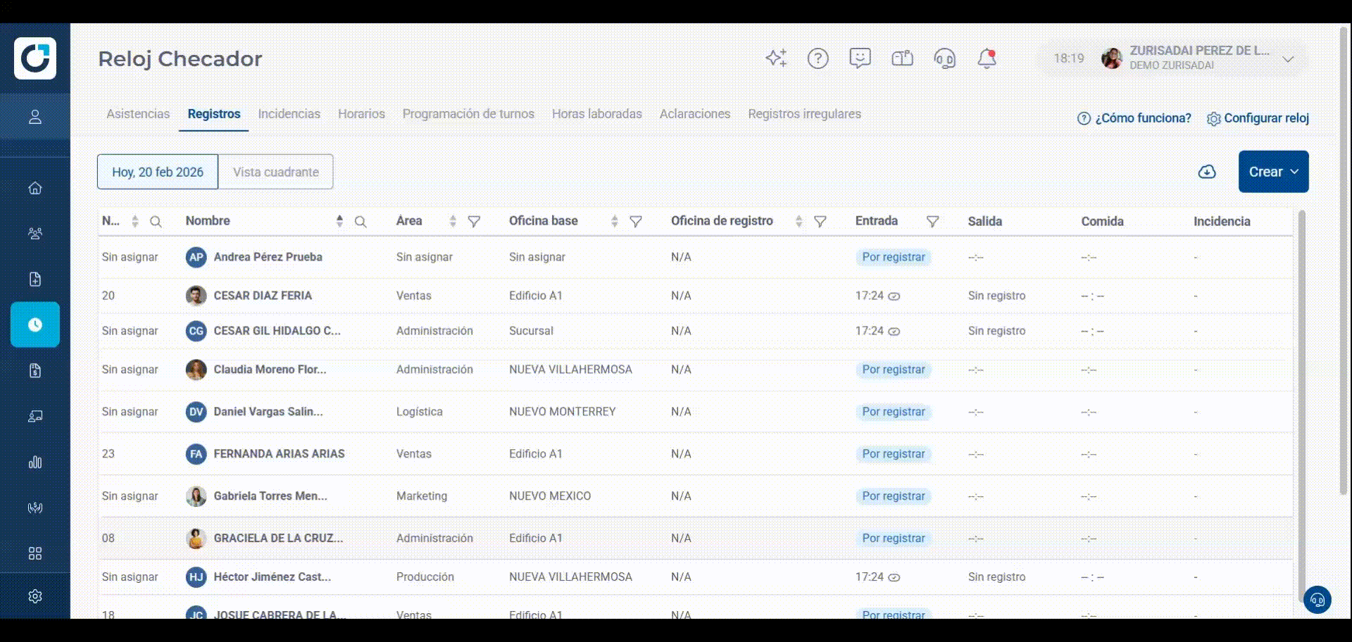Open the payroll dollar document icon

coord(35,371)
